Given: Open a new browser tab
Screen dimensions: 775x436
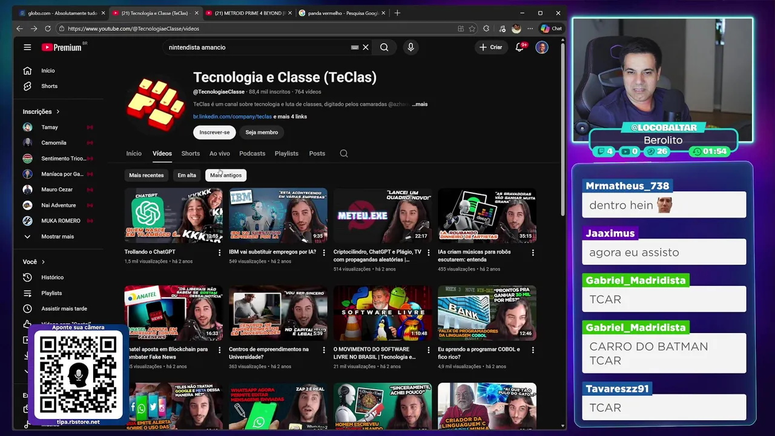Looking at the screenshot, I should [x=397, y=13].
